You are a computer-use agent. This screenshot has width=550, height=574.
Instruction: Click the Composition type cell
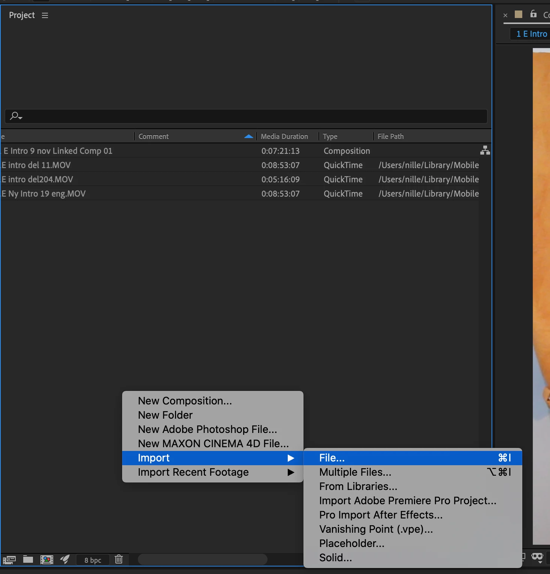pos(347,151)
